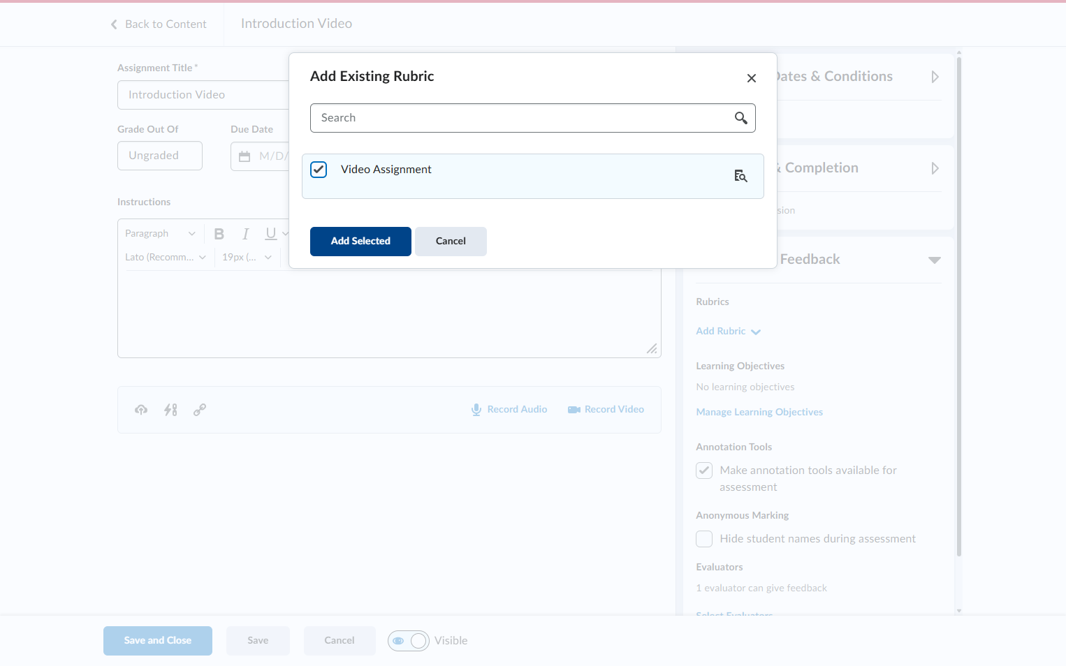Click the right panel scrollbar
Image resolution: width=1066 pixels, height=666 pixels.
(959, 307)
